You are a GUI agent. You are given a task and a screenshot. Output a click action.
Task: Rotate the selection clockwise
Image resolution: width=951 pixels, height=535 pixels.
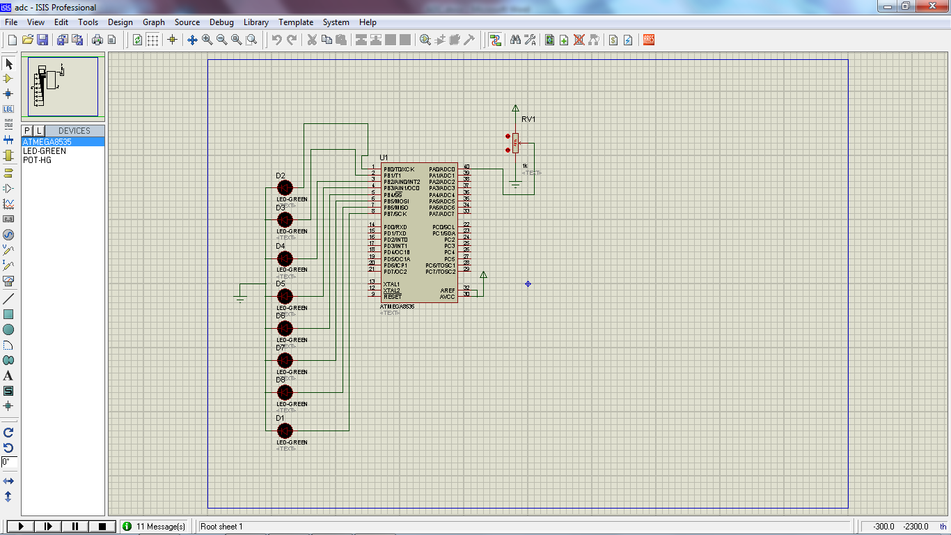click(9, 432)
